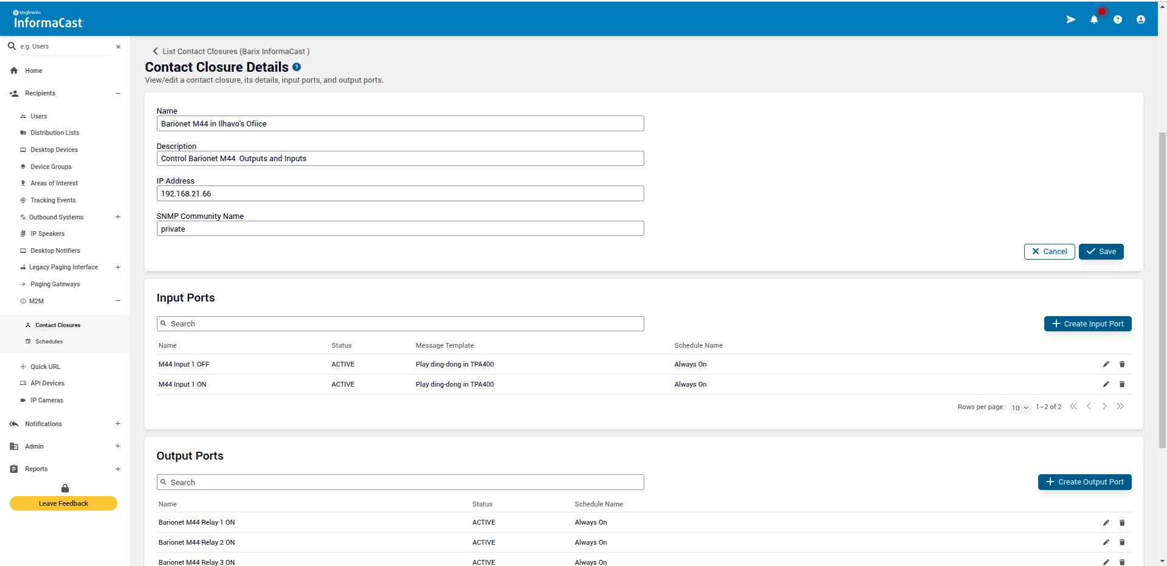Click the help icon in top bar
This screenshot has height=566, width=1167.
(x=1117, y=19)
